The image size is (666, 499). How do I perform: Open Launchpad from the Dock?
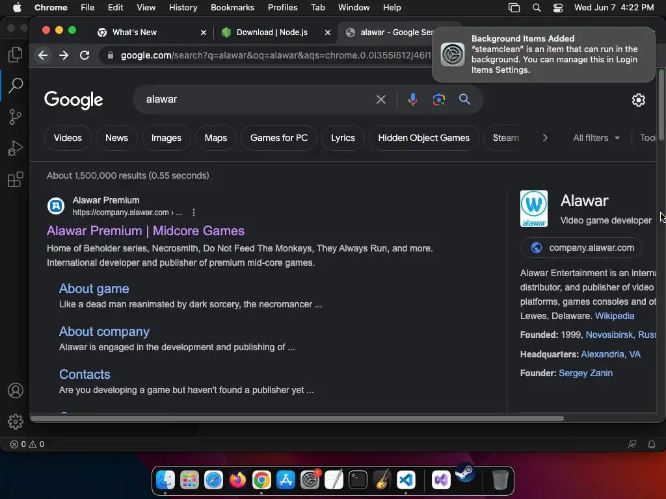189,480
